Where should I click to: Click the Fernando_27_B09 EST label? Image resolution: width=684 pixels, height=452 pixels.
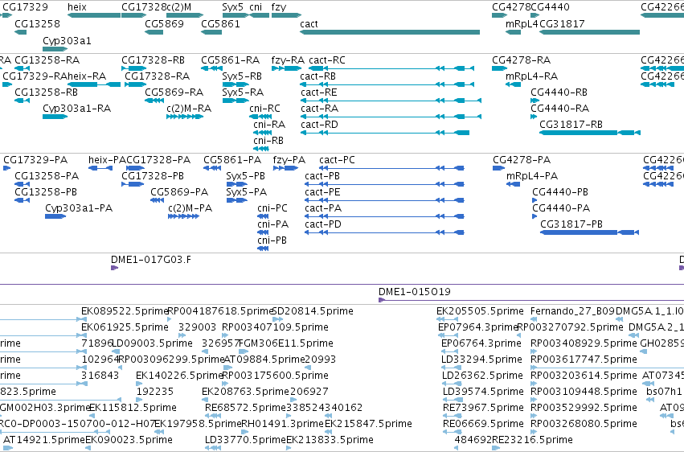point(572,311)
